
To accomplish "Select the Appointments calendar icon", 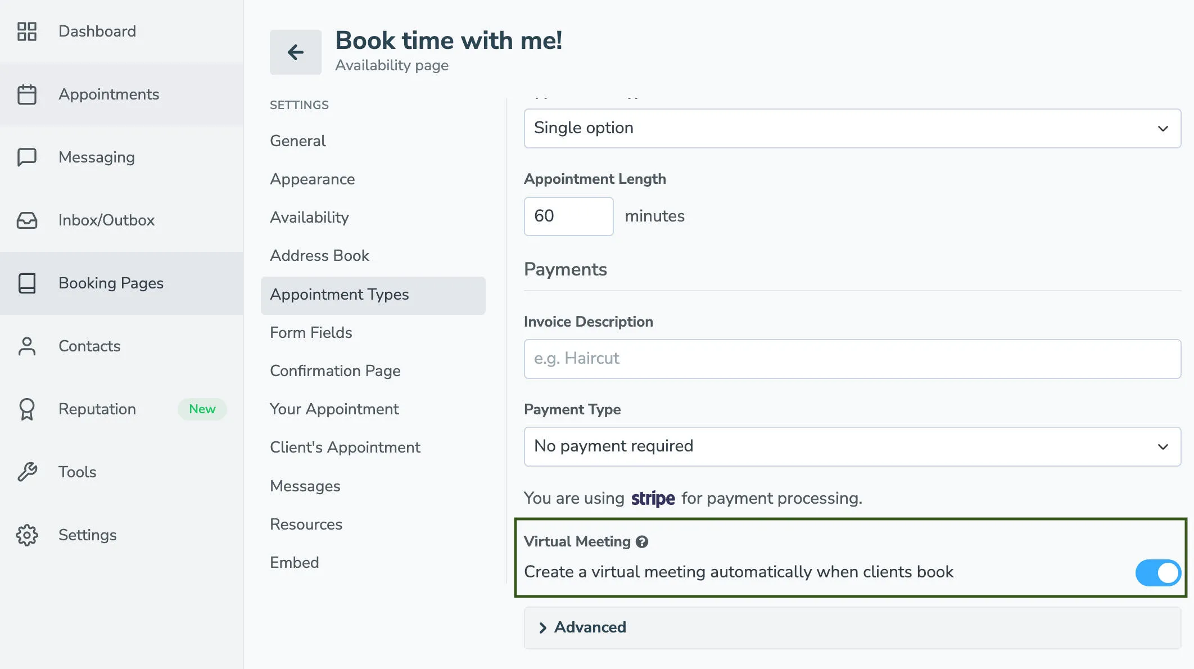I will 27,94.
